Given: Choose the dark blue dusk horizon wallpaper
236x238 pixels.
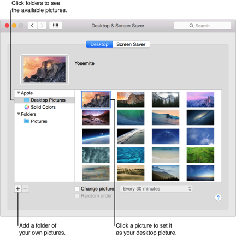Looking at the screenshot, I should 200,173.
